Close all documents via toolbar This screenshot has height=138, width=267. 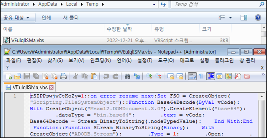(54, 76)
